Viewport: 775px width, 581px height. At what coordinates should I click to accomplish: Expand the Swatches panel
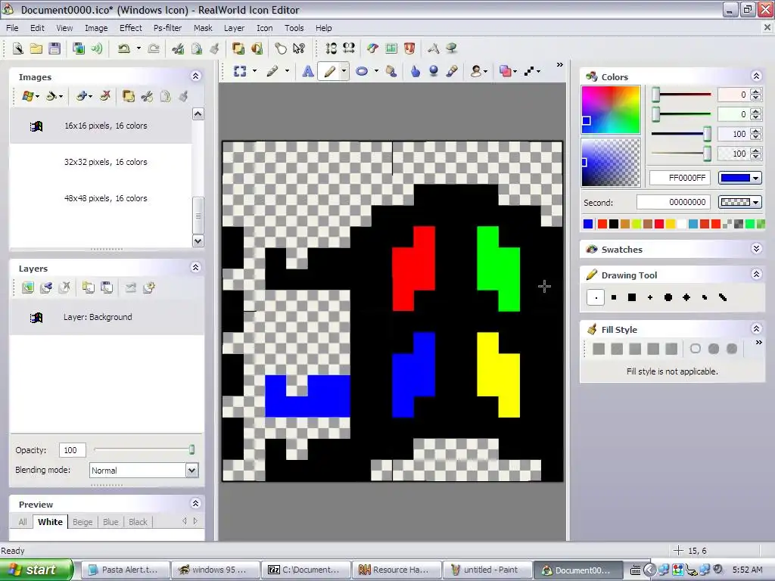click(x=756, y=248)
